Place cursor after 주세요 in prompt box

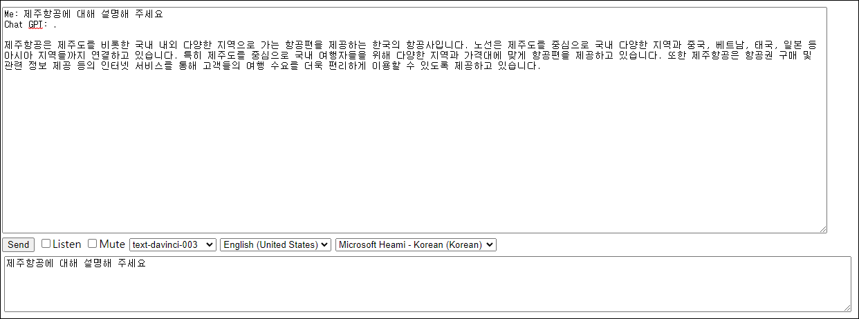(x=147, y=264)
